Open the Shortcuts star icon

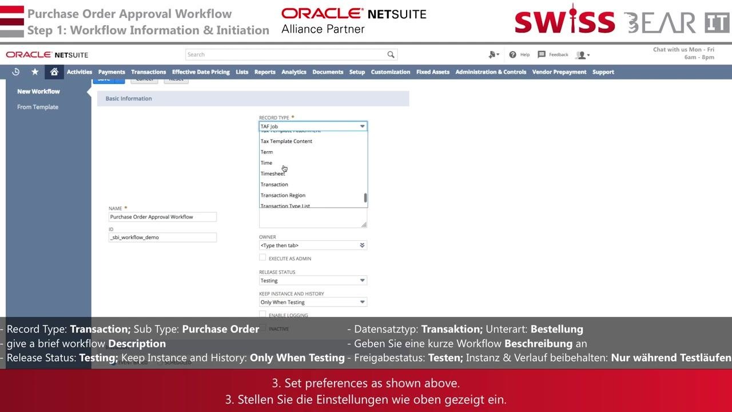[x=35, y=72]
